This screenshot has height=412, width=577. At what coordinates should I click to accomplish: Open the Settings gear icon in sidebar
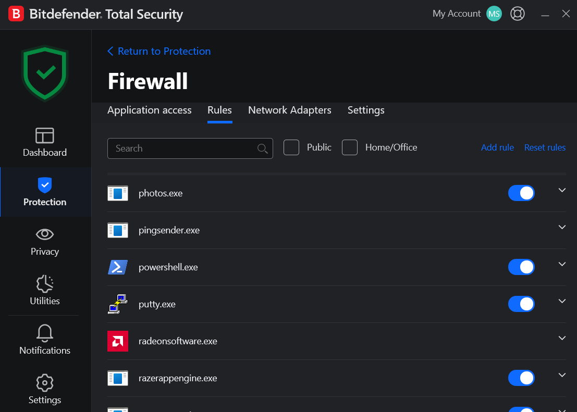pyautogui.click(x=45, y=382)
